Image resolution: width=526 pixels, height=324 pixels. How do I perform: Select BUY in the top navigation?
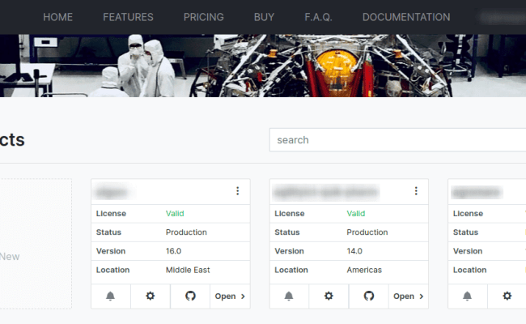click(264, 17)
